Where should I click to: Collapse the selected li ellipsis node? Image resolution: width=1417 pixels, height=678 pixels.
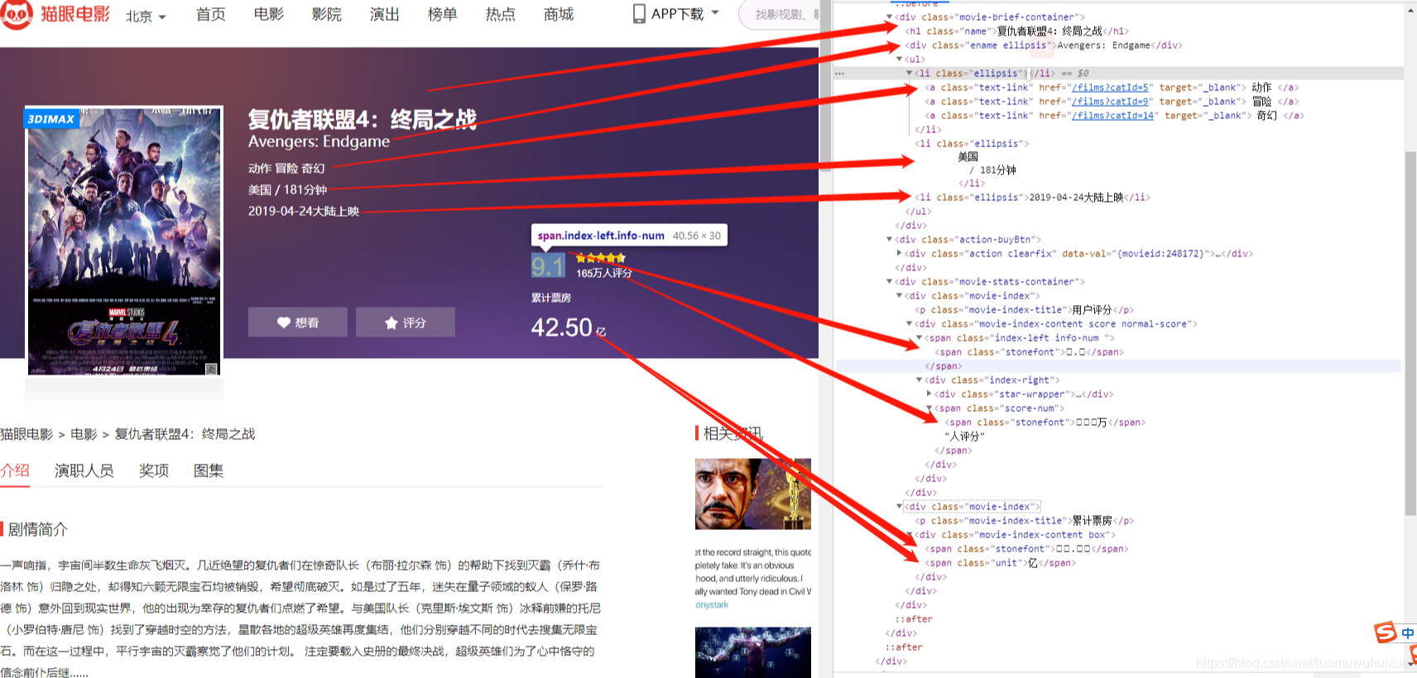910,73
